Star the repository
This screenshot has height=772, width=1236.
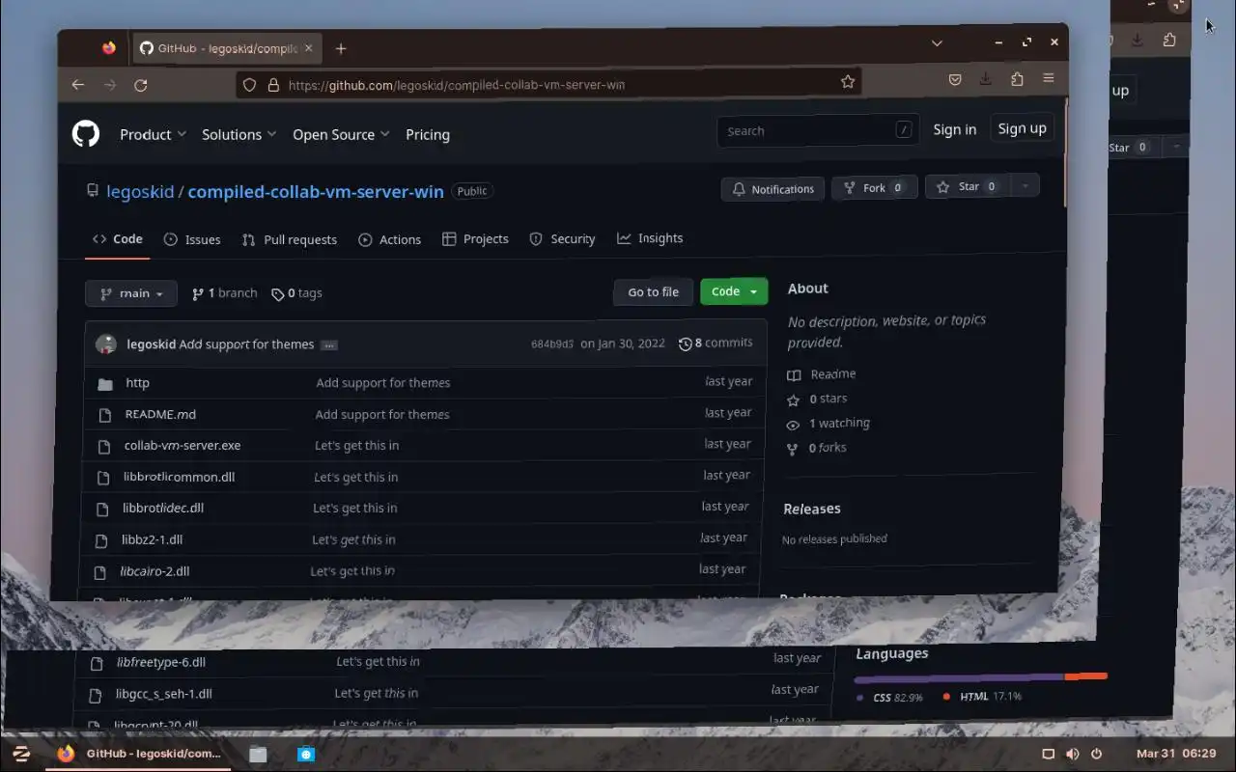pyautogui.click(x=968, y=186)
